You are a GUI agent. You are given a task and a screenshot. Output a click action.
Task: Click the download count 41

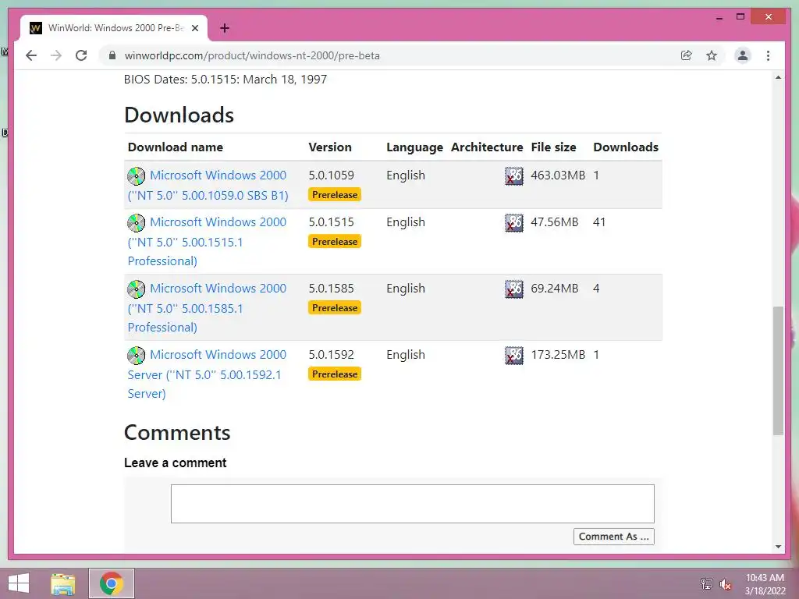pyautogui.click(x=599, y=222)
